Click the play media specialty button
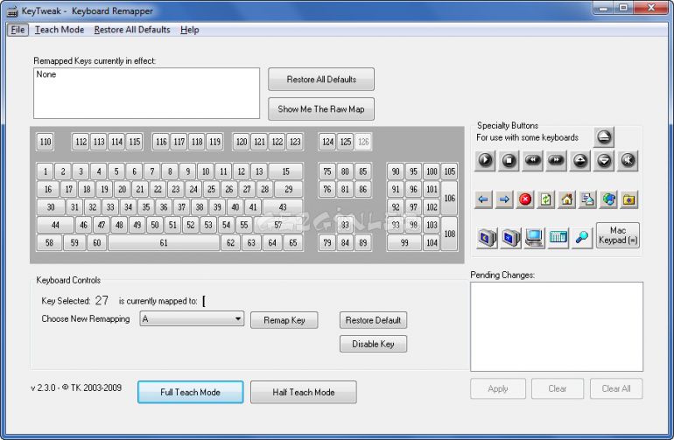 click(x=485, y=161)
